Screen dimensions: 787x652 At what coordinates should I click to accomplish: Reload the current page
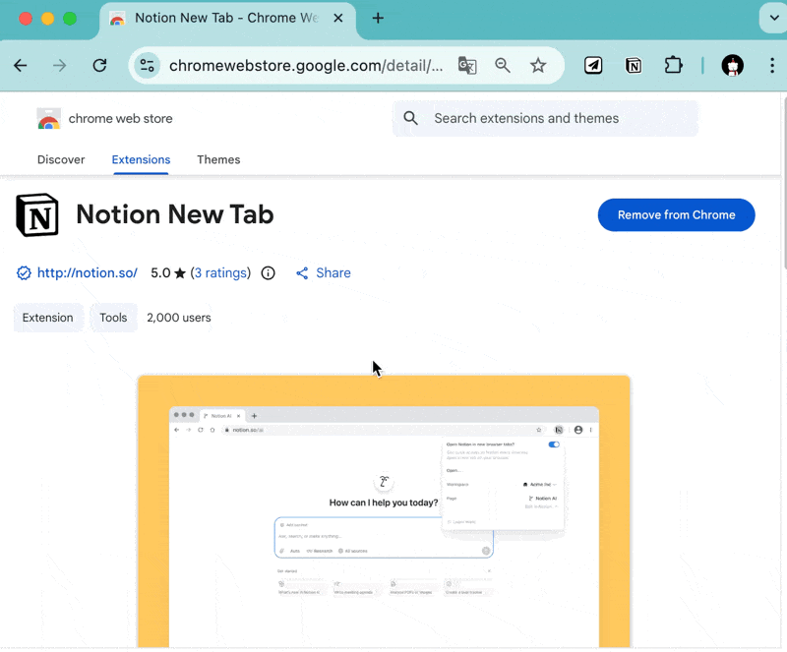pyautogui.click(x=99, y=66)
